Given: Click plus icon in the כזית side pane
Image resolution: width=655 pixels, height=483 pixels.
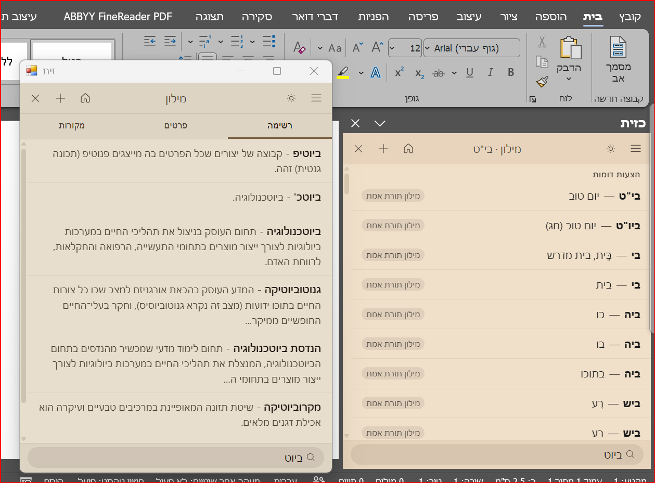Looking at the screenshot, I should [383, 149].
